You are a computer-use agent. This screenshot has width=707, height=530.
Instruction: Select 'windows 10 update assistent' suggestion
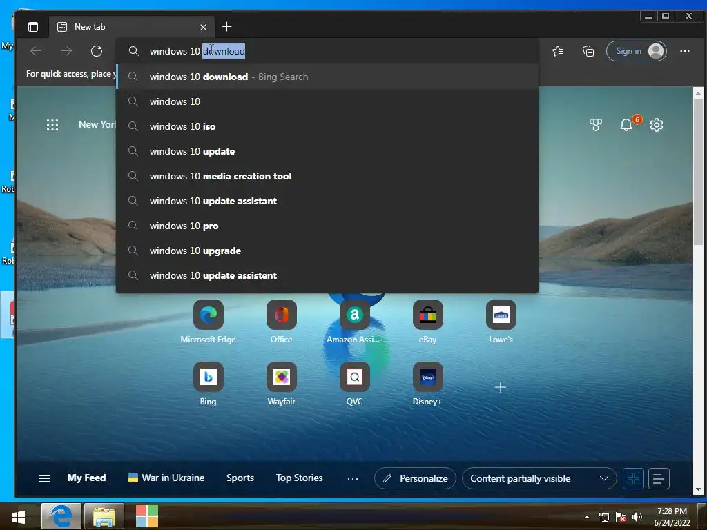pyautogui.click(x=327, y=275)
